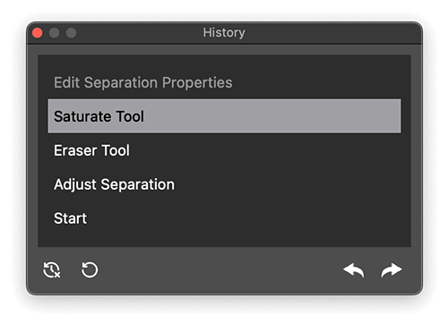Click the History title text
Viewport: 448px width, 324px height.
click(x=224, y=32)
